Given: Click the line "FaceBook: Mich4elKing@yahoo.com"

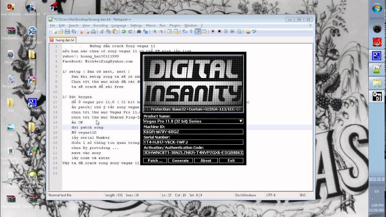Looking at the screenshot, I should pyautogui.click(x=97, y=61).
